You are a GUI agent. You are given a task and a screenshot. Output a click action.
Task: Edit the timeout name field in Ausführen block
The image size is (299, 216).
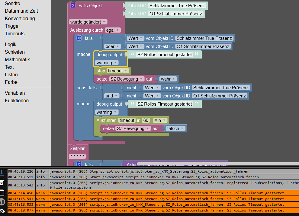127,120
